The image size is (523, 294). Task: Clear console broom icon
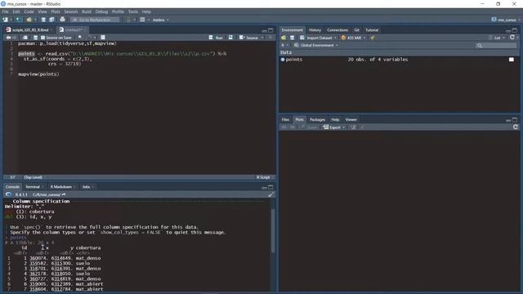[x=270, y=194]
